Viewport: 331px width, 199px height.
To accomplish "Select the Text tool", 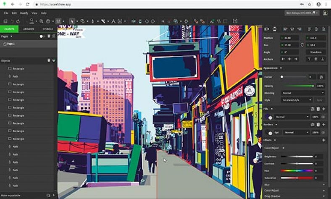I will 113,21.
